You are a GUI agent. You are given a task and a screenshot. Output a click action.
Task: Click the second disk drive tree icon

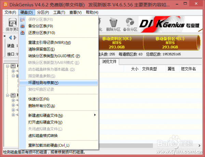click(x=13, y=95)
